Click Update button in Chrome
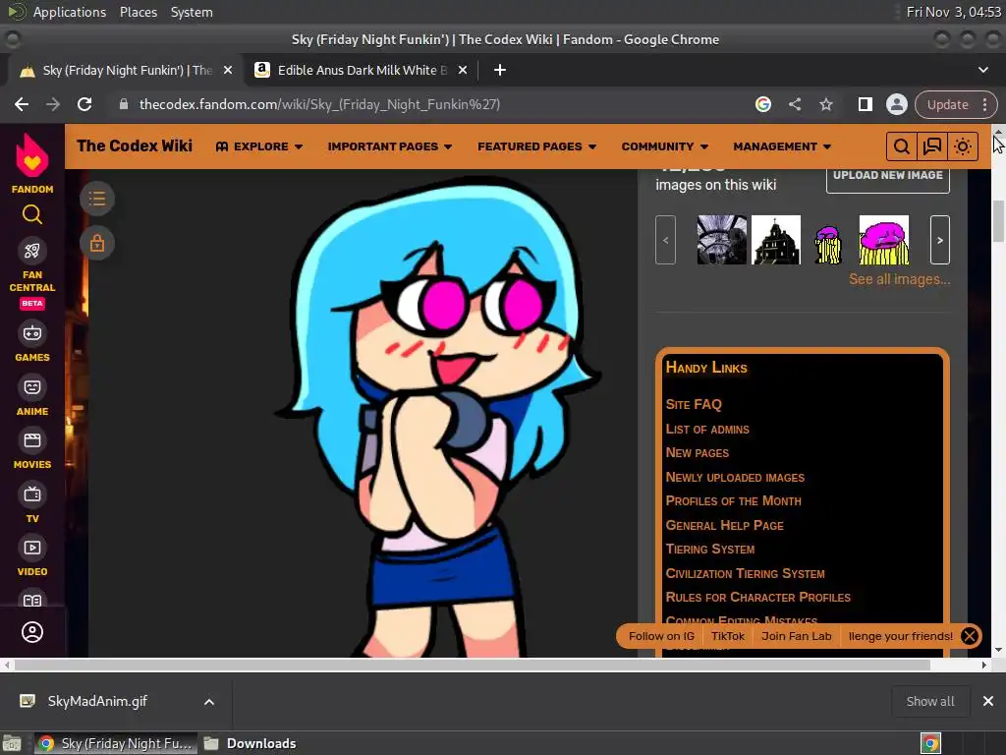The height and width of the screenshot is (755, 1006). coord(948,104)
